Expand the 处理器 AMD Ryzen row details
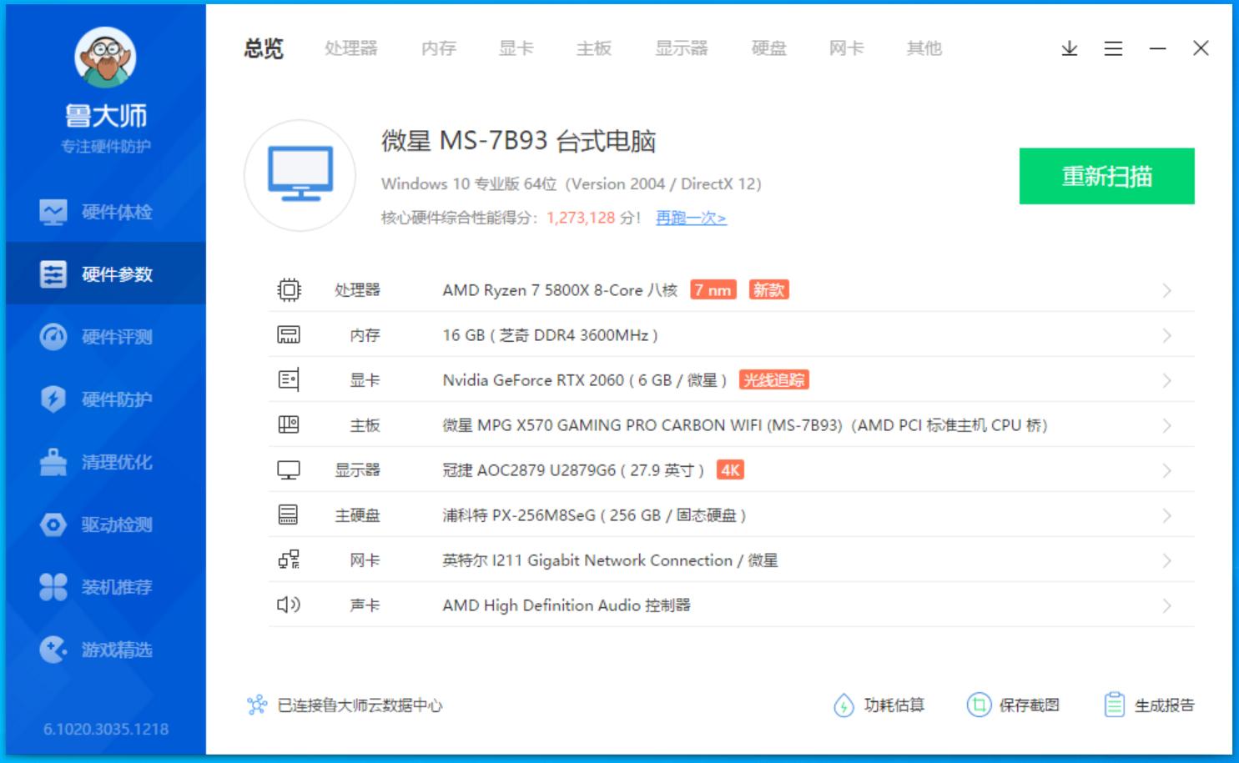Screen dimensions: 1239x763 pos(1166,290)
